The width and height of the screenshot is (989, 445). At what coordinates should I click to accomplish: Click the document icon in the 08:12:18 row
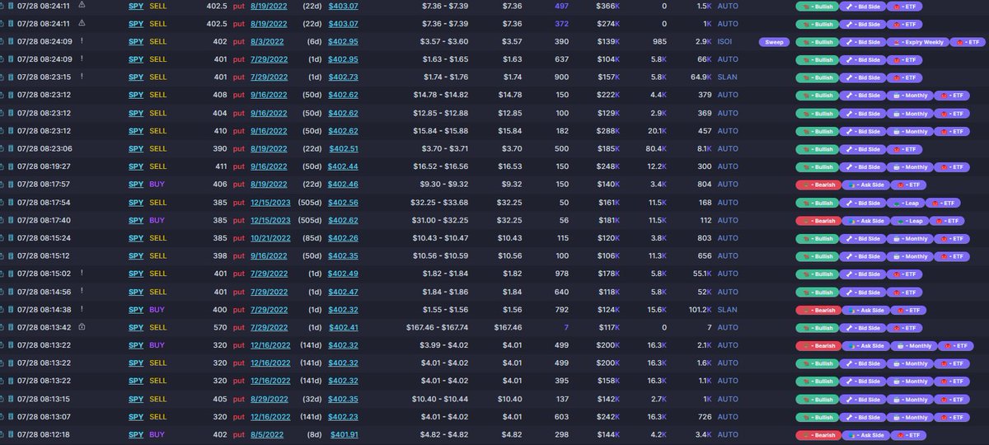(12, 435)
